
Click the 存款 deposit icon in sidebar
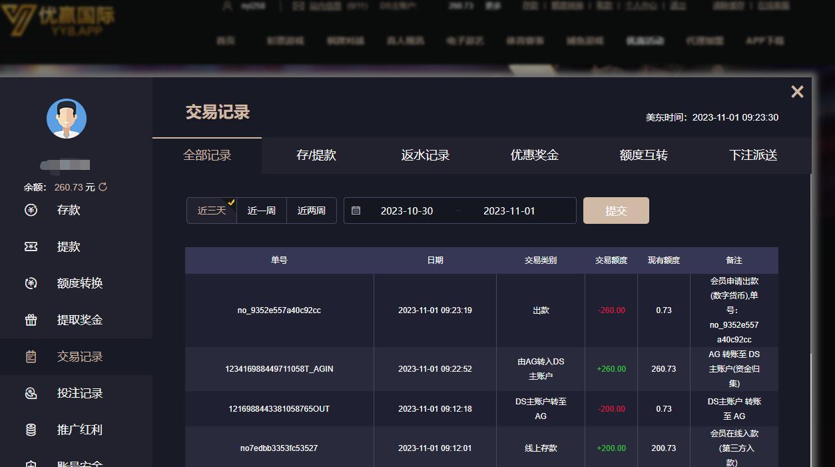click(x=31, y=210)
